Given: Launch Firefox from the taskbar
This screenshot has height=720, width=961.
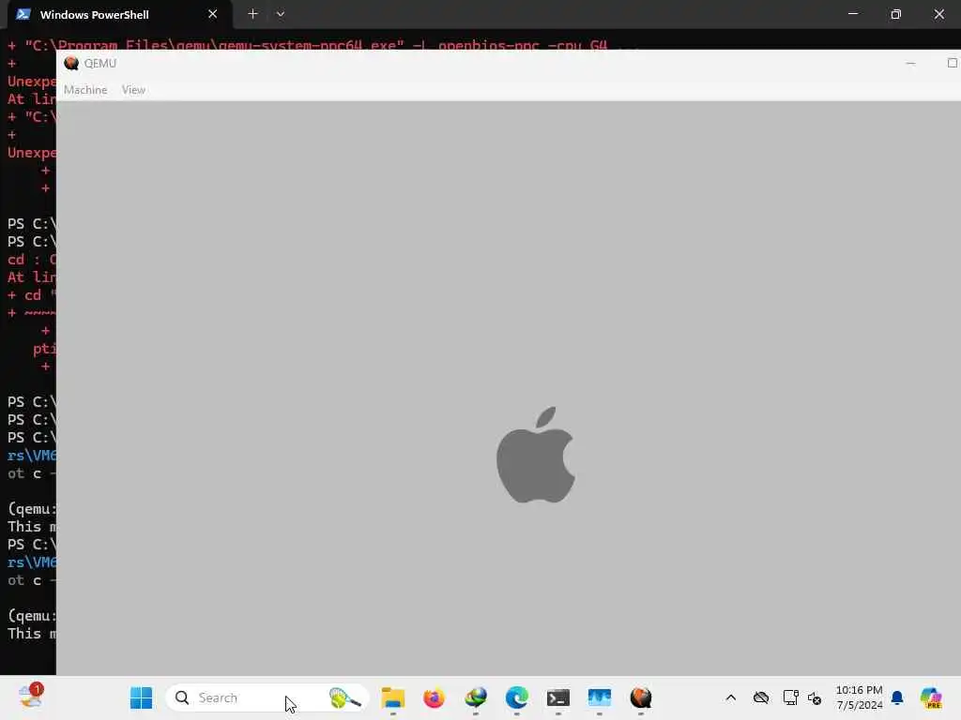Looking at the screenshot, I should tap(434, 697).
